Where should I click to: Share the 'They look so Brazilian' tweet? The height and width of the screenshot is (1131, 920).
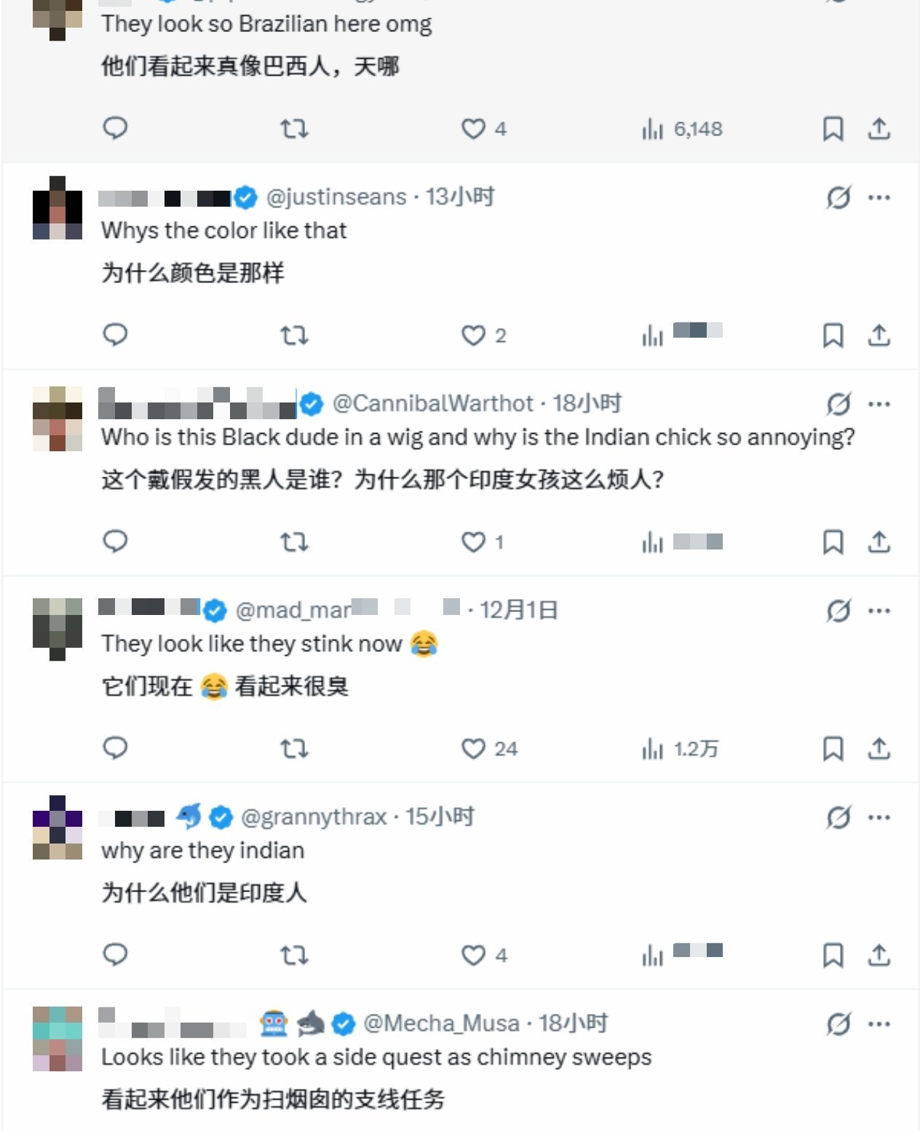879,129
